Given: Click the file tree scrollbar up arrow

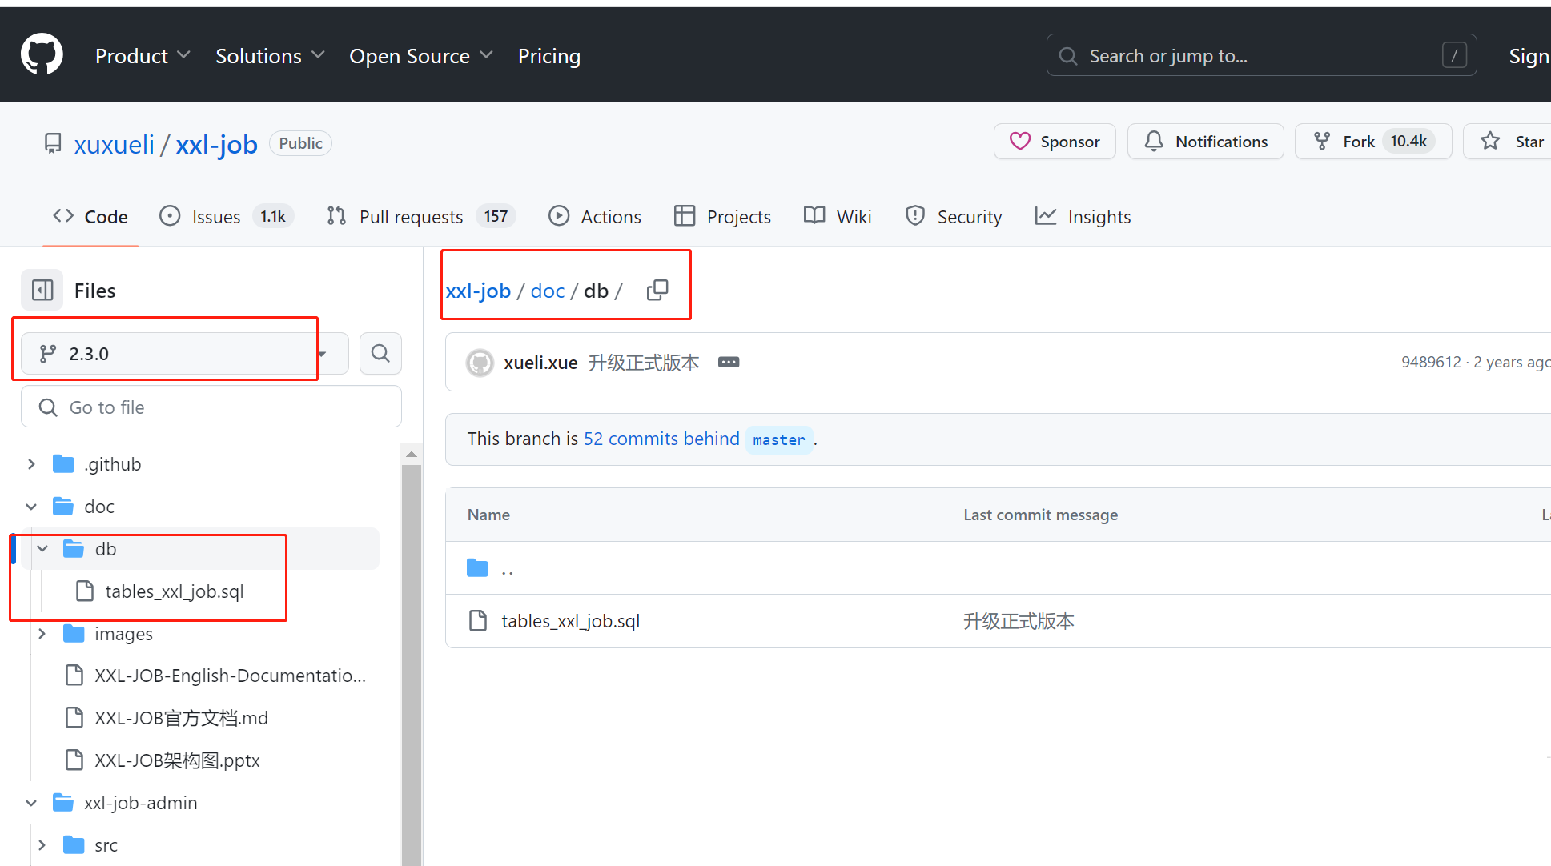Looking at the screenshot, I should point(412,454).
